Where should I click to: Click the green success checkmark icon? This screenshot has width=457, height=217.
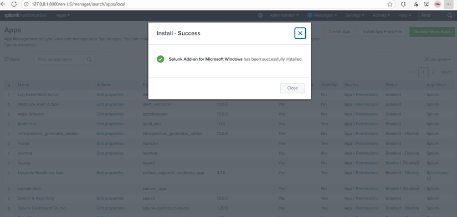[160, 59]
